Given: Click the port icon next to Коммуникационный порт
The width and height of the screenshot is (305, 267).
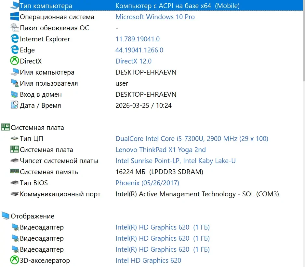Looking at the screenshot, I should pos(14,194).
